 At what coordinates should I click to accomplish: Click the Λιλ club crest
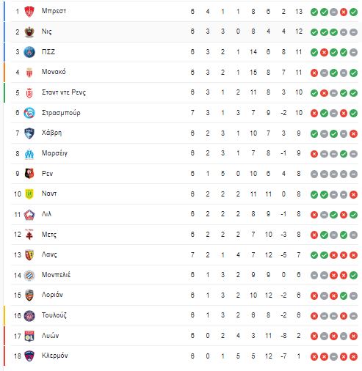[29, 215]
